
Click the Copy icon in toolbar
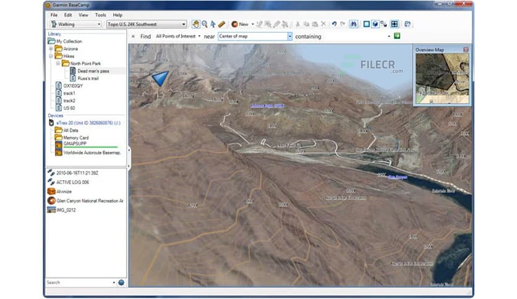tap(306, 24)
